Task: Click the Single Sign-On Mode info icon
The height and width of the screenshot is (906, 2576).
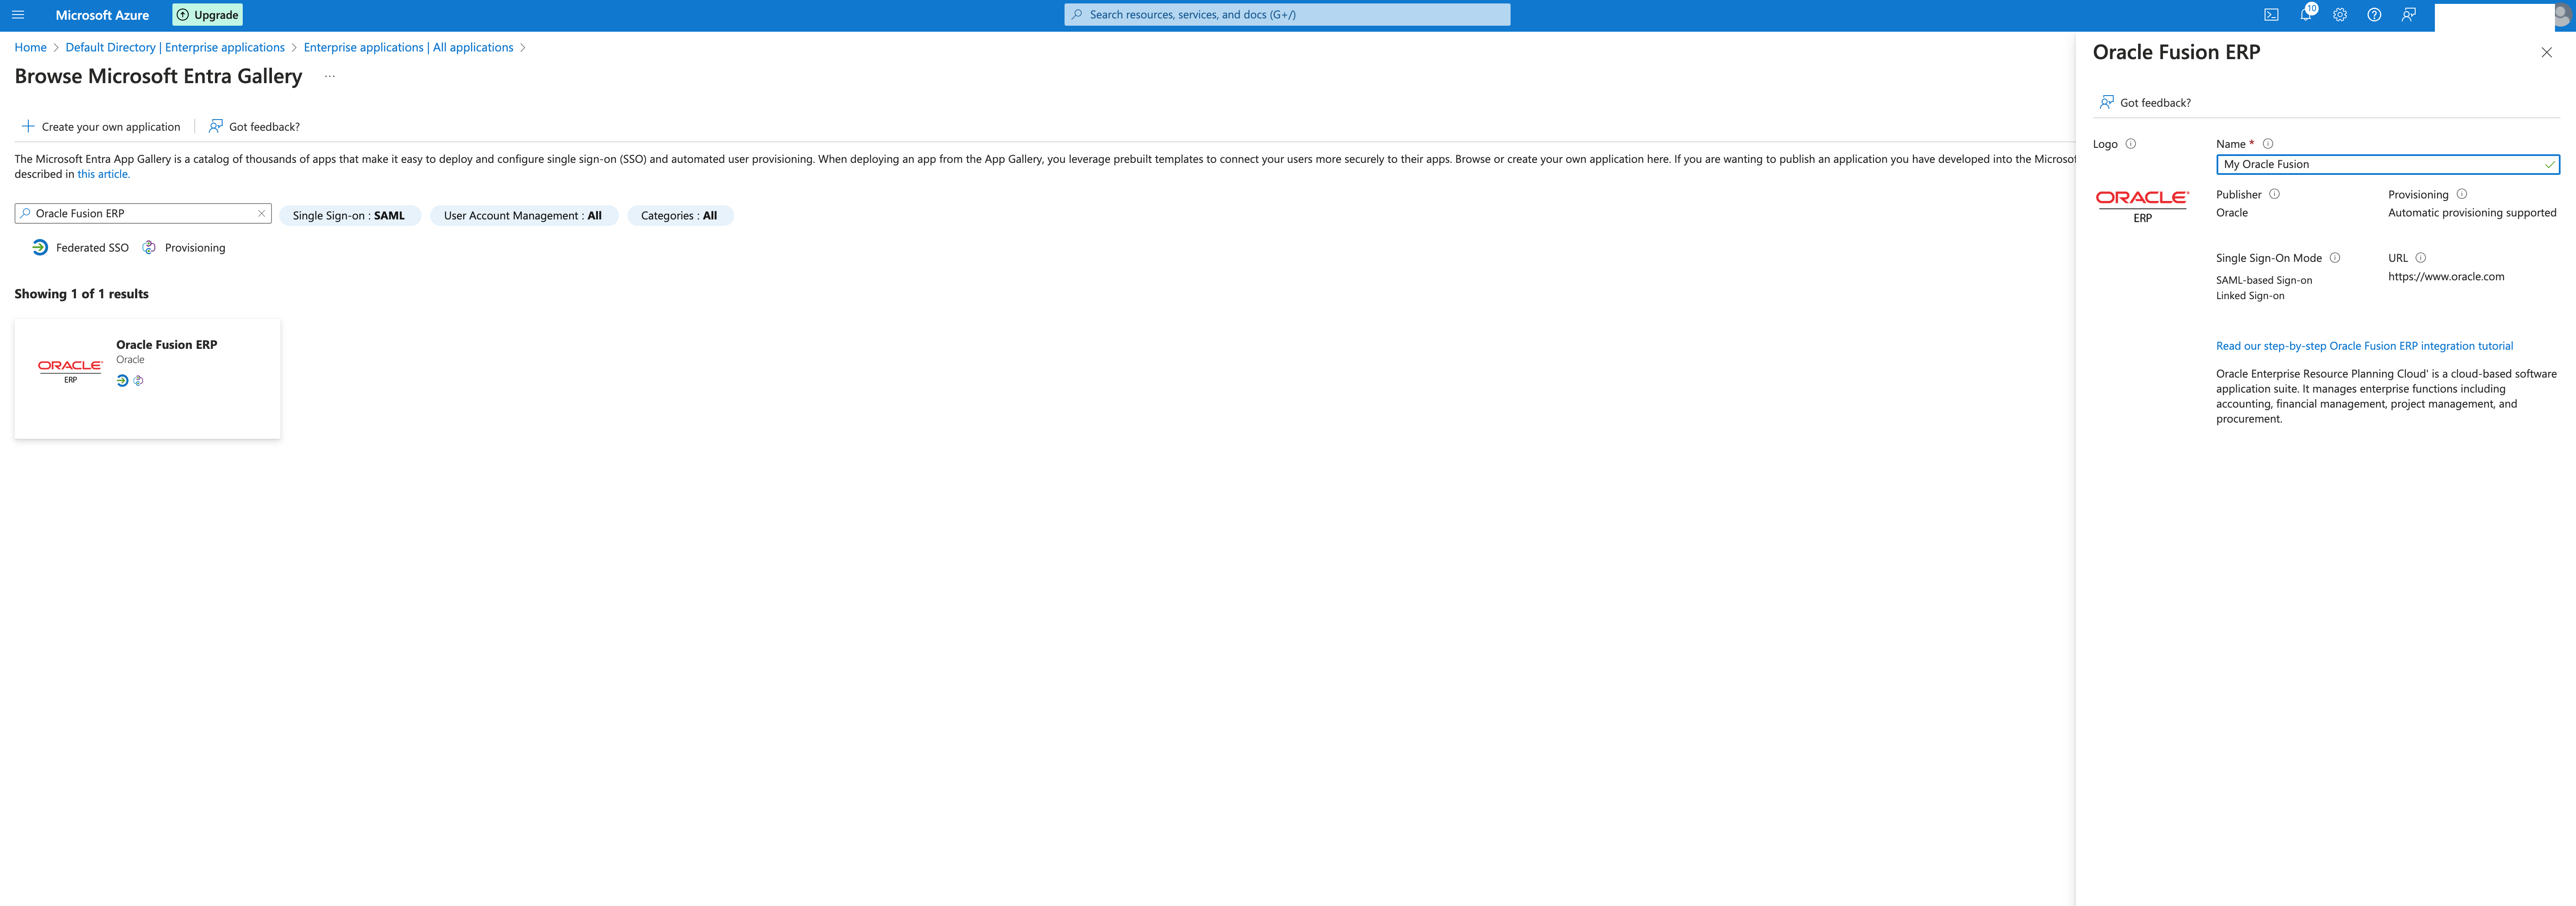Action: click(2335, 258)
